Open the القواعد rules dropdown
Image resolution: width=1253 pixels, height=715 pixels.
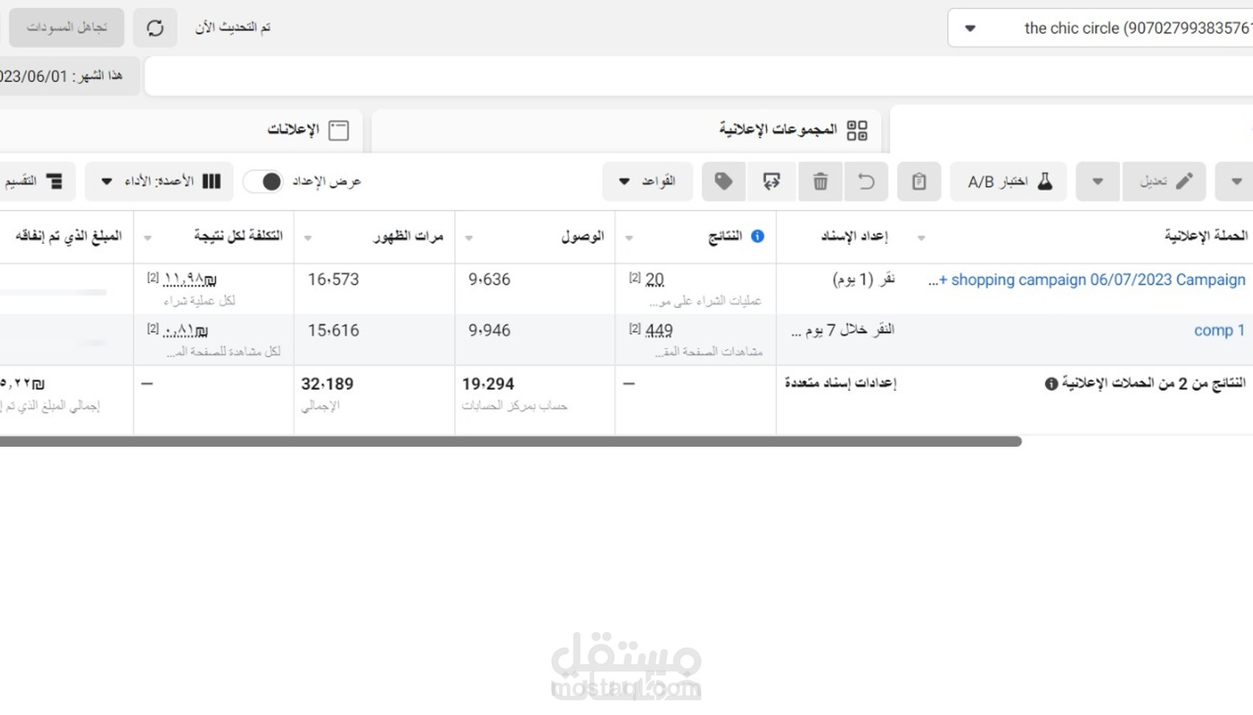pos(647,181)
